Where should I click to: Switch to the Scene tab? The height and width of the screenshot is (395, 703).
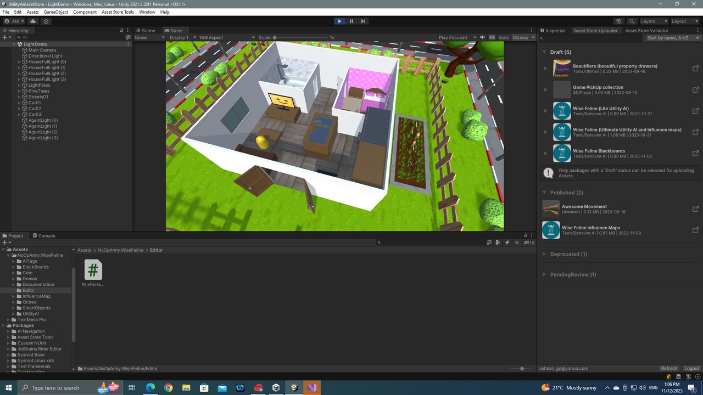click(x=146, y=31)
